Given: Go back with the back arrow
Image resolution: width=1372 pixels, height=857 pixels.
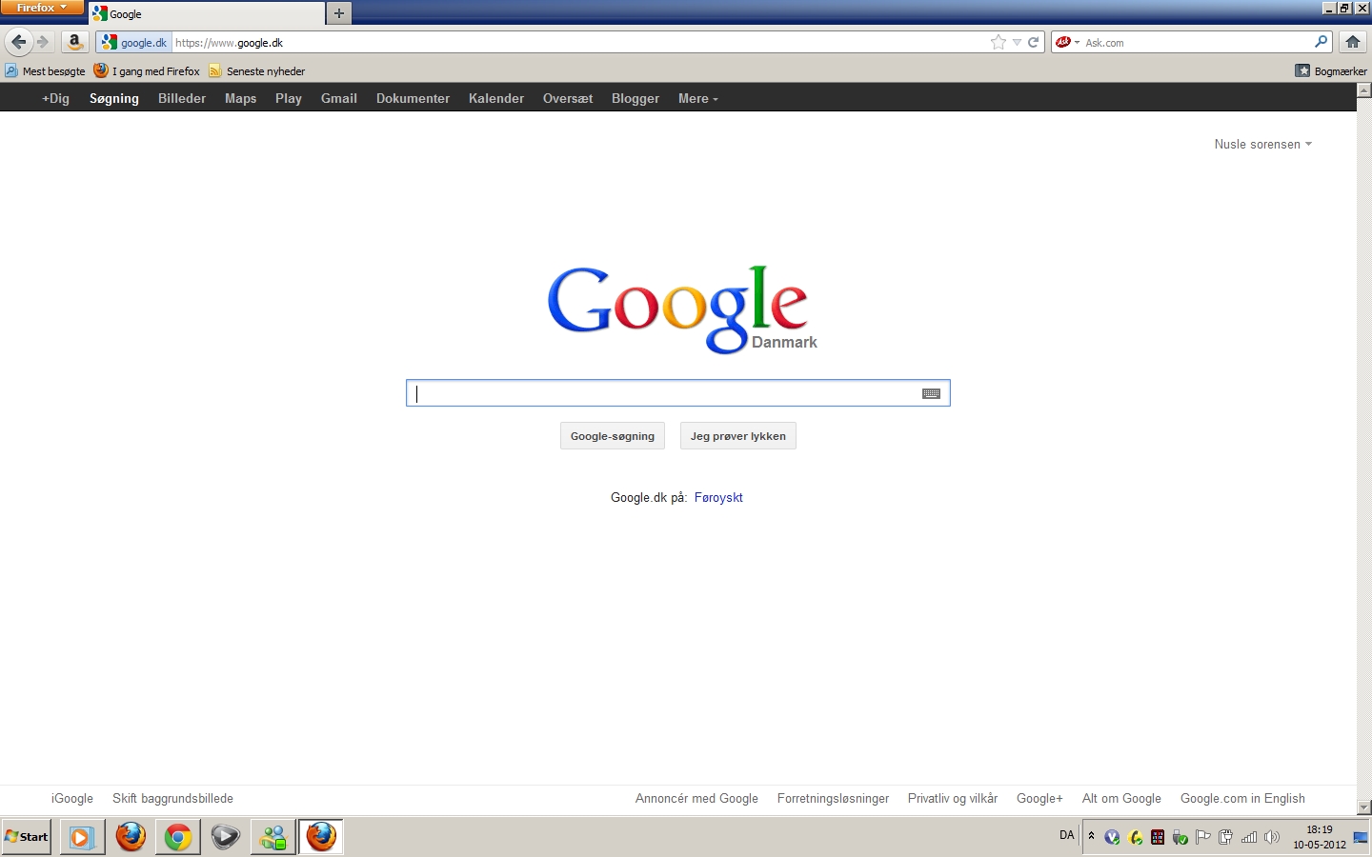Looking at the screenshot, I should (x=18, y=42).
